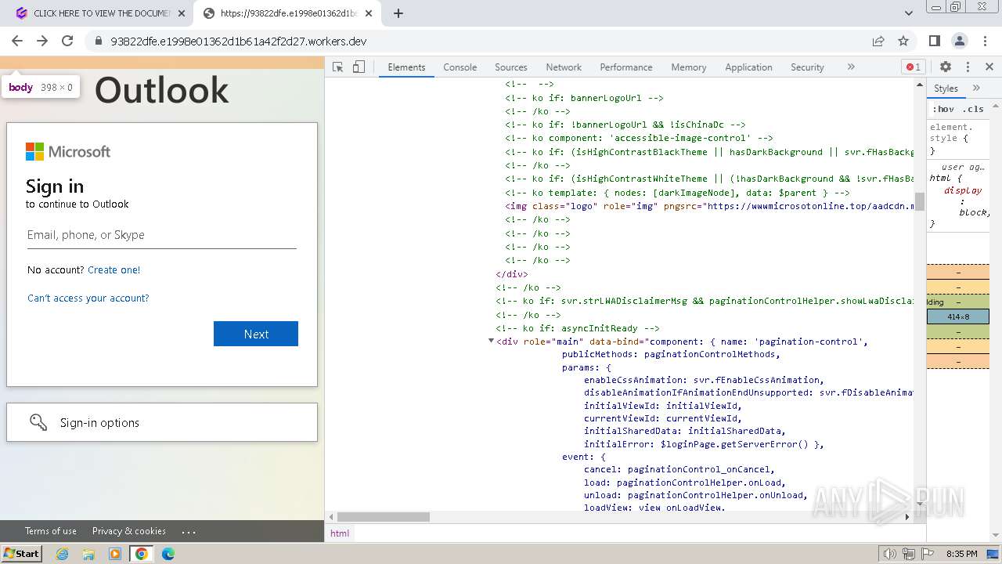Select the closing </div> line

tap(512, 274)
